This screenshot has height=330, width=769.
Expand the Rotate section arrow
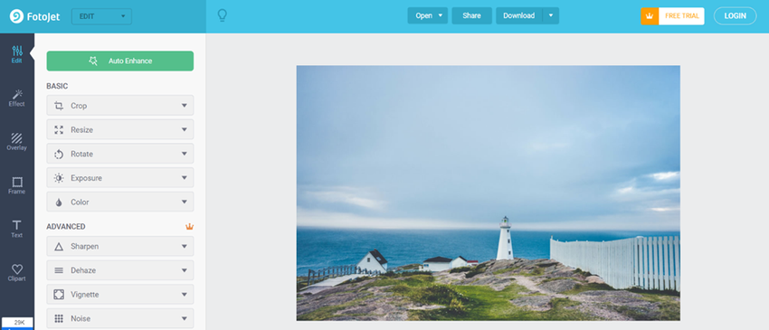click(185, 154)
